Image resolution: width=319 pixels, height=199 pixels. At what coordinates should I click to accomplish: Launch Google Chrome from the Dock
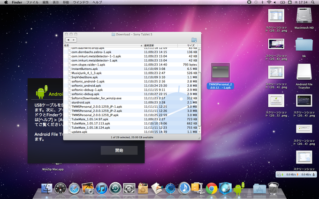212,188
